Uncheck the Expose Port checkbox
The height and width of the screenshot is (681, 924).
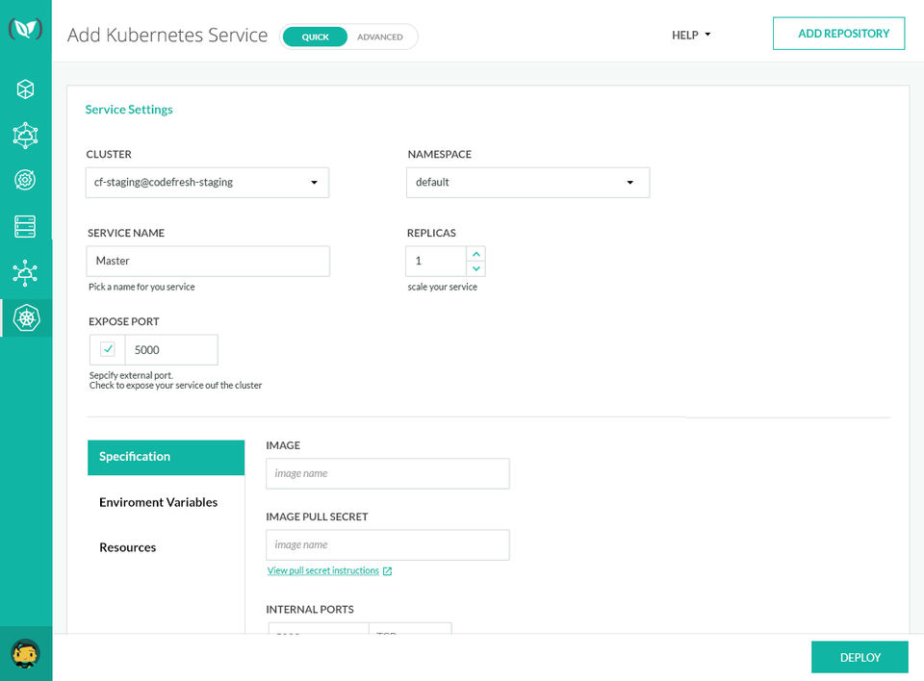[x=108, y=349]
